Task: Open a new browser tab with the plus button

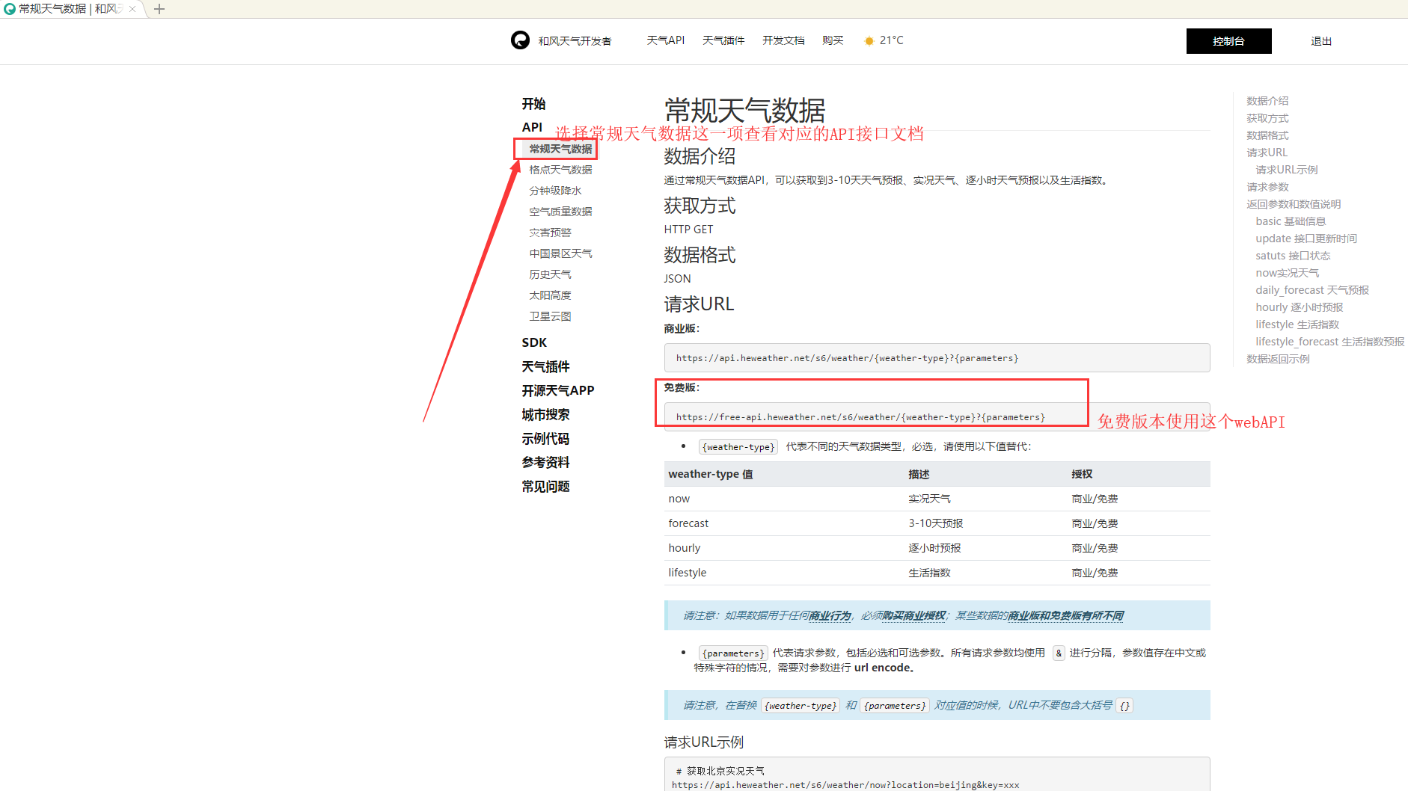Action: 159,9
